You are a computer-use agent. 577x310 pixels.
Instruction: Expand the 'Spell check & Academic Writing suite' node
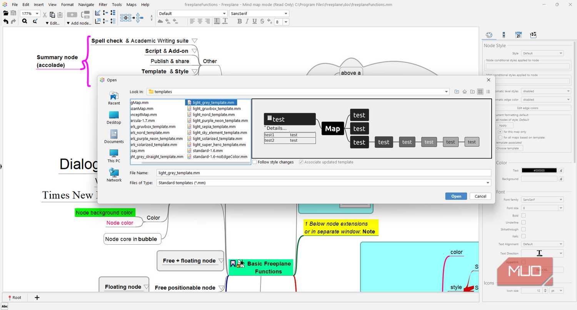pyautogui.click(x=195, y=40)
